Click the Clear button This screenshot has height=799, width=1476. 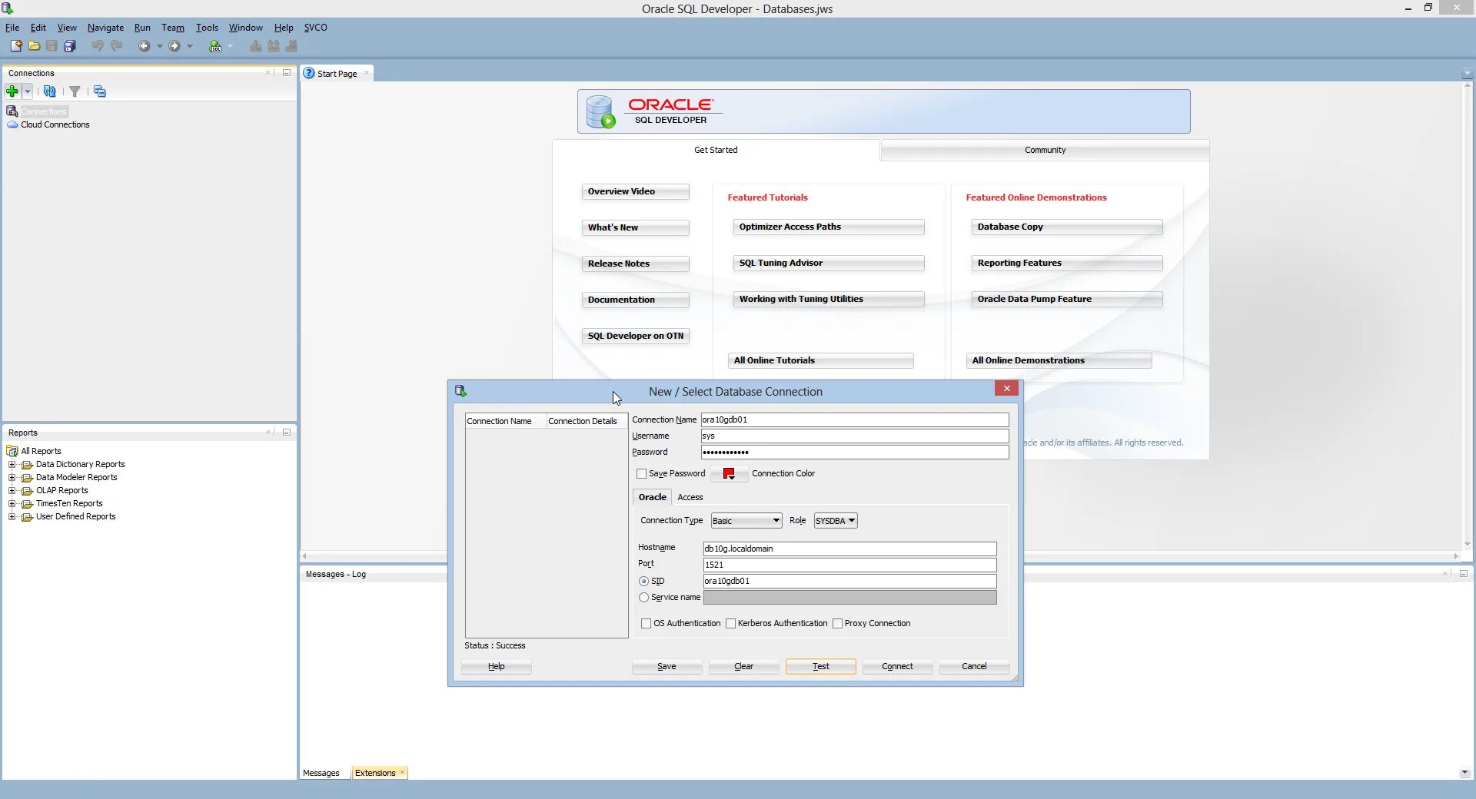[743, 667]
